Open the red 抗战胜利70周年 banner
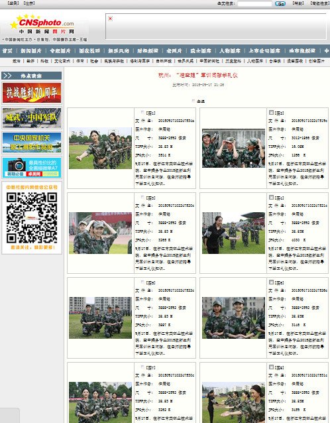This screenshot has height=423, width=330. 32,93
